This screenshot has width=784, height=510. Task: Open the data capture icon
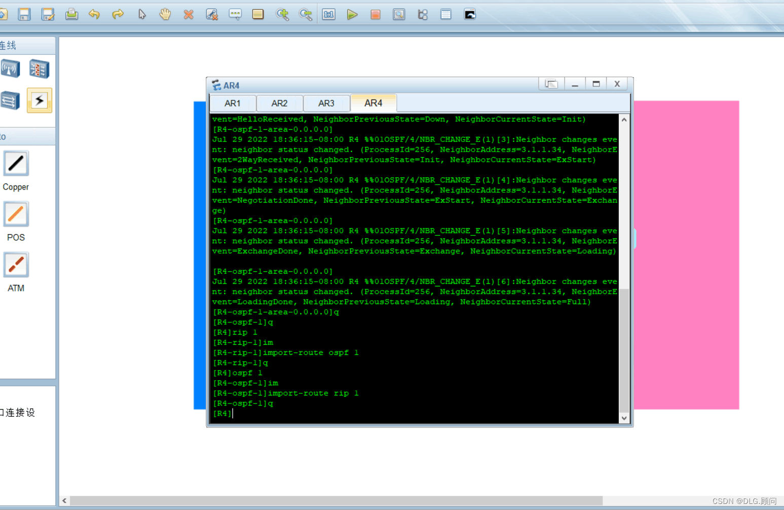(x=399, y=14)
